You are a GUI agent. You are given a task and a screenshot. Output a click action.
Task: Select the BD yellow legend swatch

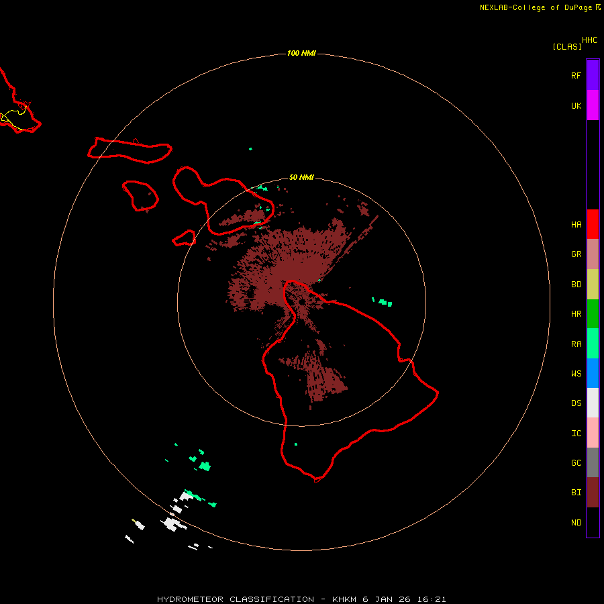(x=593, y=285)
